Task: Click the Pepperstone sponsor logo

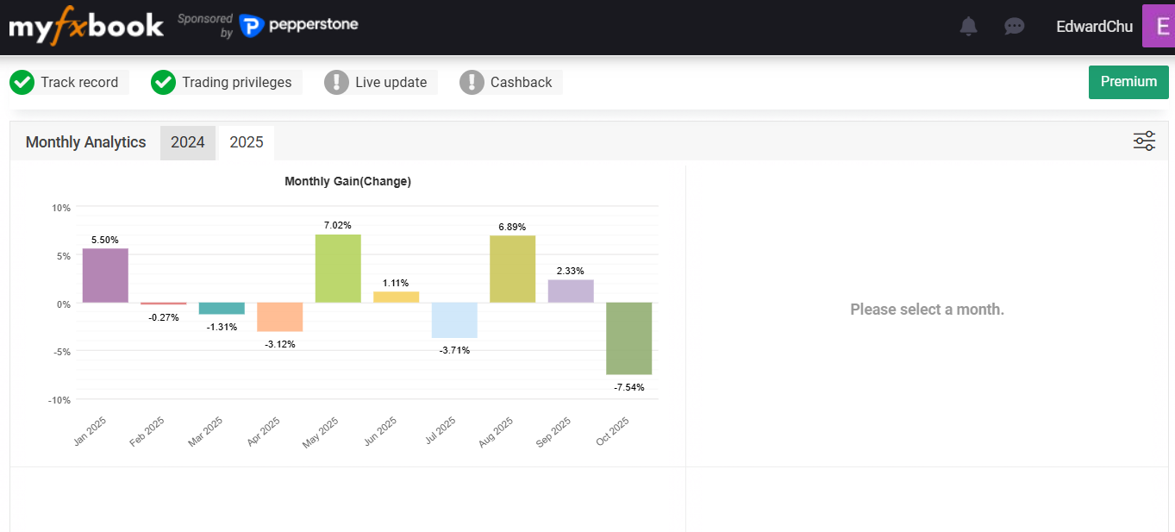Action: coord(298,26)
